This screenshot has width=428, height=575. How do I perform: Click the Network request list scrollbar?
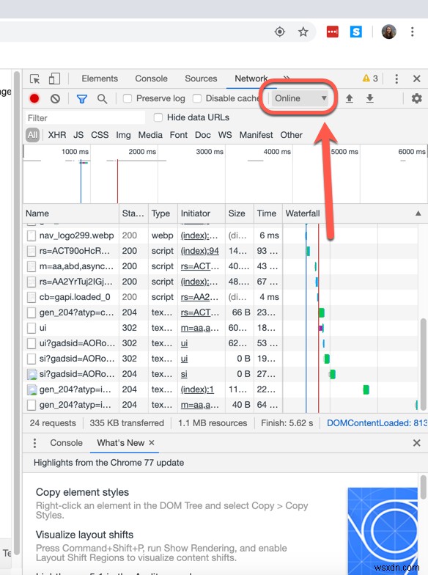click(424, 364)
